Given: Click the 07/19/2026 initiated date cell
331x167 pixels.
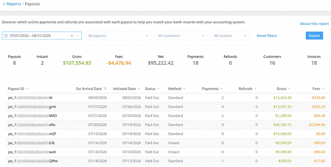Looking at the screenshot, I should click(132, 125).
